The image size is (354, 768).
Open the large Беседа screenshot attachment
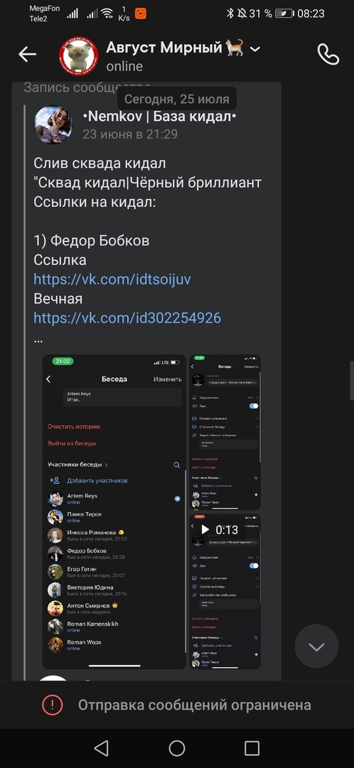coord(114,512)
